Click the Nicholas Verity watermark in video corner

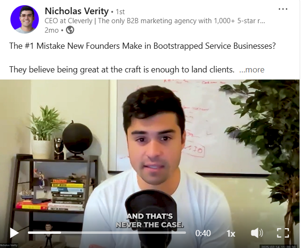pyautogui.click(x=9, y=245)
